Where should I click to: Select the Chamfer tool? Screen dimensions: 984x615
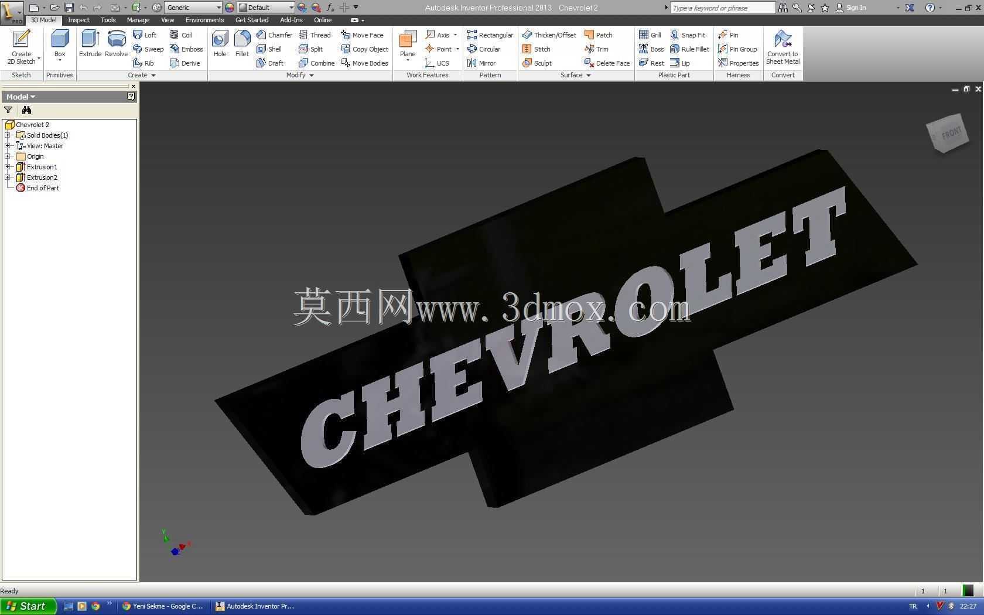click(274, 35)
